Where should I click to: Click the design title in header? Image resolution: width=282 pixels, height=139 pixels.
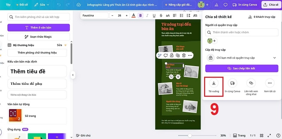[122, 5]
